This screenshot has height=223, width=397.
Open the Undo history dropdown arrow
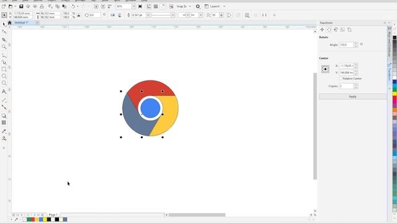coord(78,6)
